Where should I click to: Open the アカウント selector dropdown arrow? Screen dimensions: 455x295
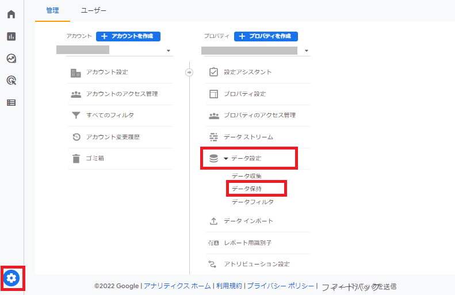(169, 51)
